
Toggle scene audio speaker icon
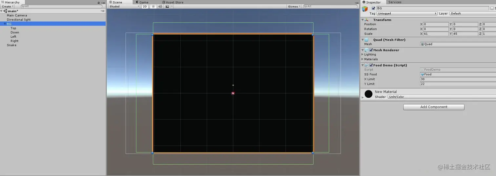pos(160,7)
